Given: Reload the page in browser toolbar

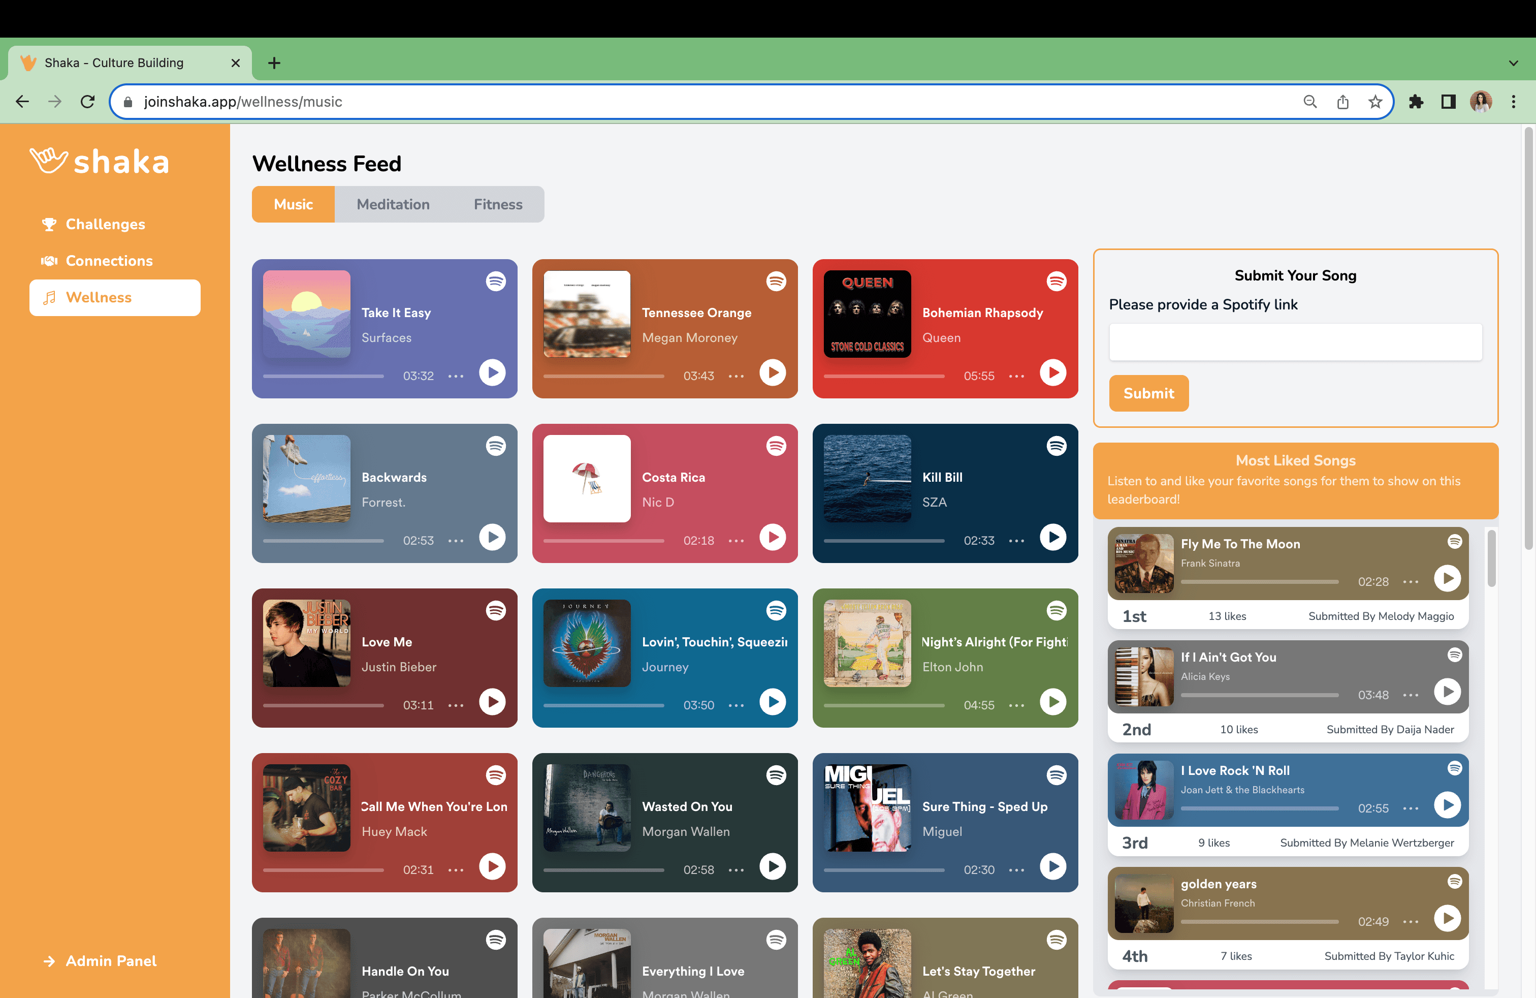Looking at the screenshot, I should 88,102.
